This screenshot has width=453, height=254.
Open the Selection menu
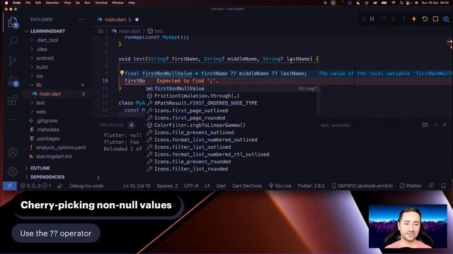tap(52, 3)
